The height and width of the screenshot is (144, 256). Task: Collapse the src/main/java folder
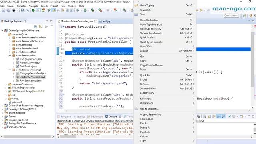click(6, 34)
